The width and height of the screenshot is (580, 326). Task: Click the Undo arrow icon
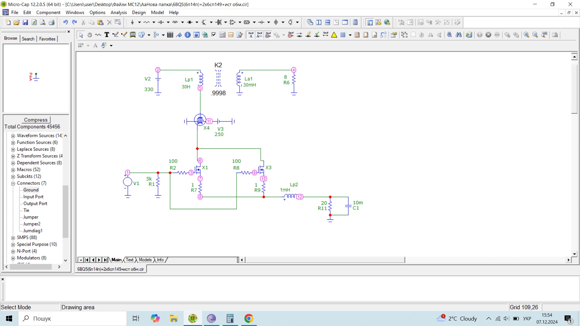tap(66, 22)
